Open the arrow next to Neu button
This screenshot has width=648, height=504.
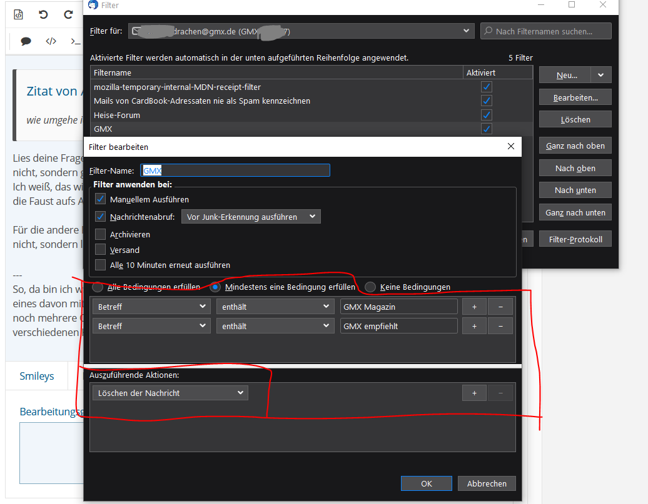point(601,75)
